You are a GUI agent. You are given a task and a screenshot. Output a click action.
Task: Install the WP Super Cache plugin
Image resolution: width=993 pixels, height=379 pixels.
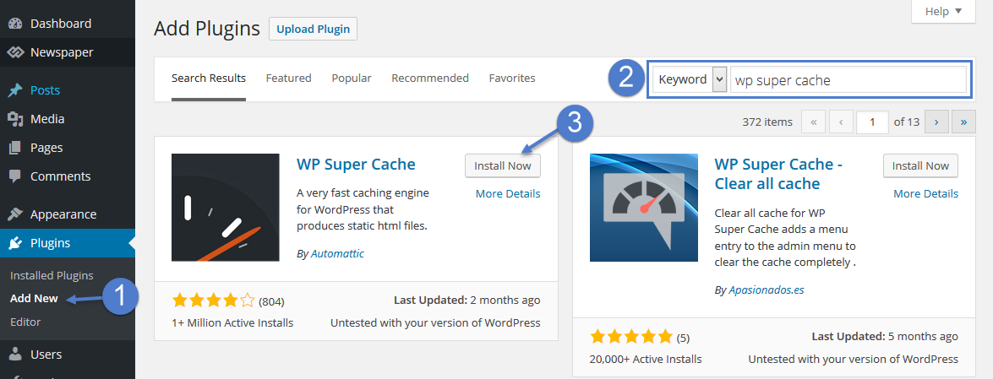[x=503, y=165]
